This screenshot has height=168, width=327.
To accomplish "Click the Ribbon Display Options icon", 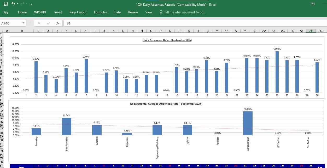I will [313, 4].
